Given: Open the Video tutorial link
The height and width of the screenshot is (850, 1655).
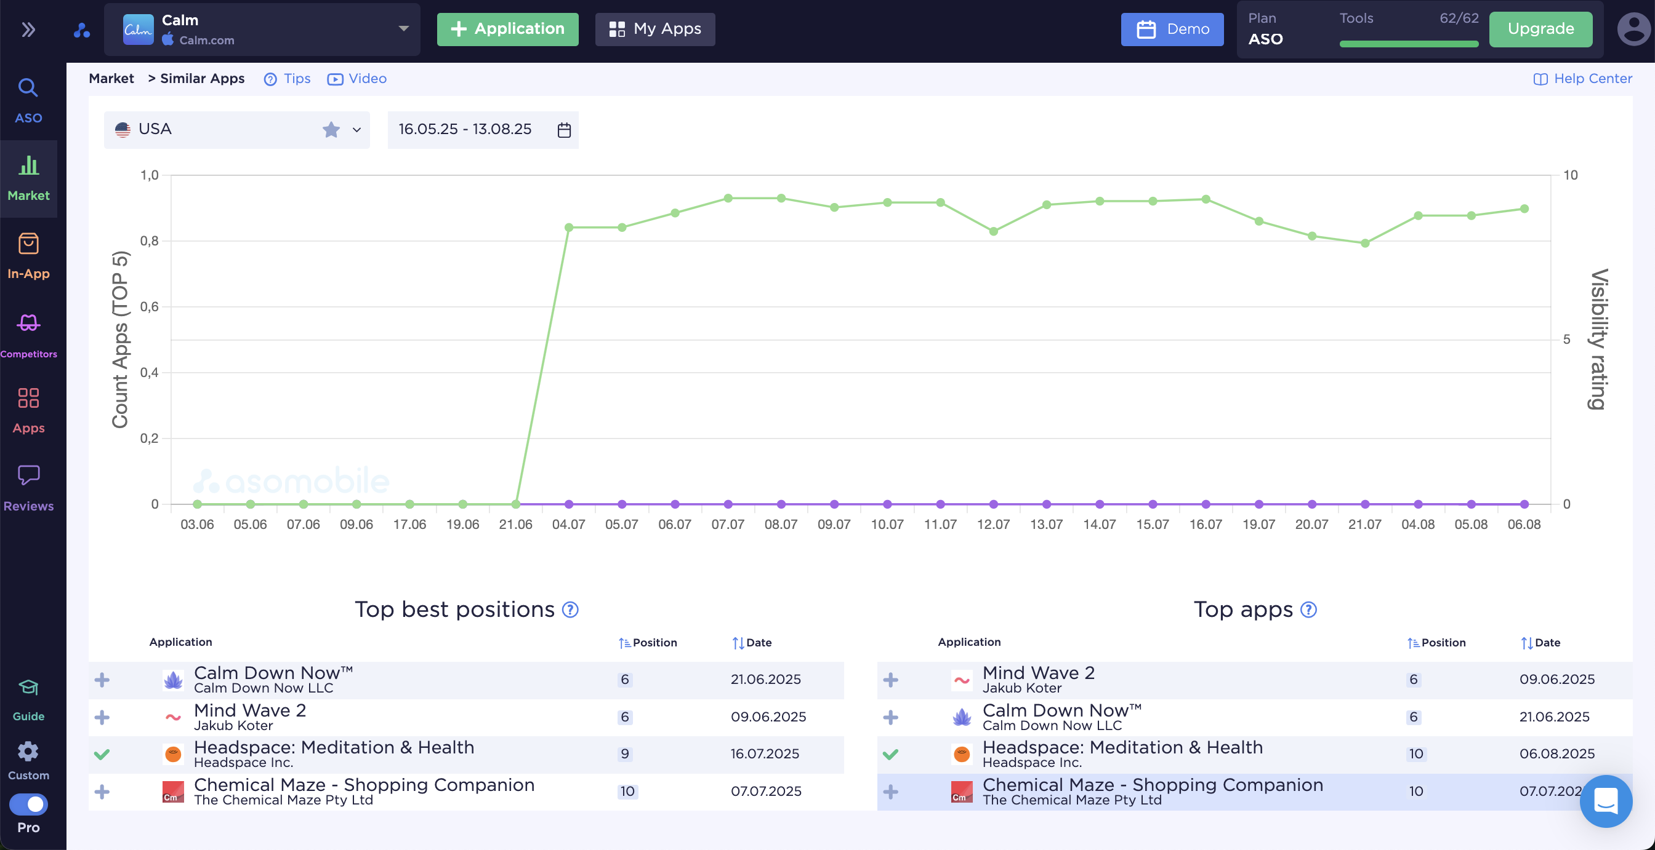Looking at the screenshot, I should (x=356, y=78).
